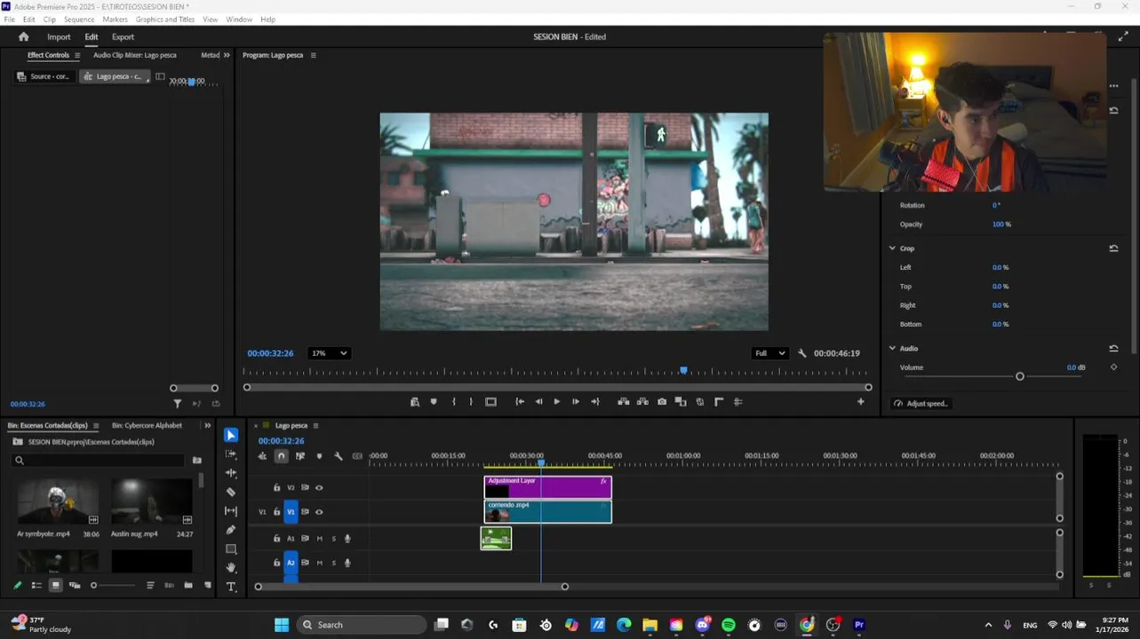Step back one frame
Viewport: 1140px width, 639px height.
[538, 402]
